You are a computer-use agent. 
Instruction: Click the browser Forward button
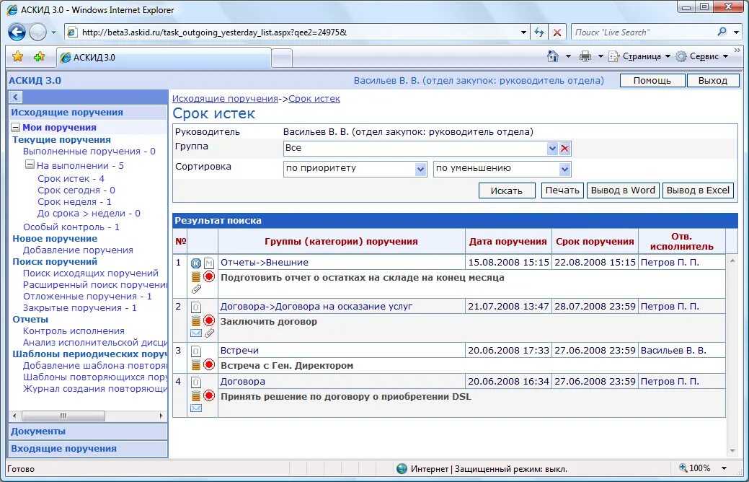[37, 32]
